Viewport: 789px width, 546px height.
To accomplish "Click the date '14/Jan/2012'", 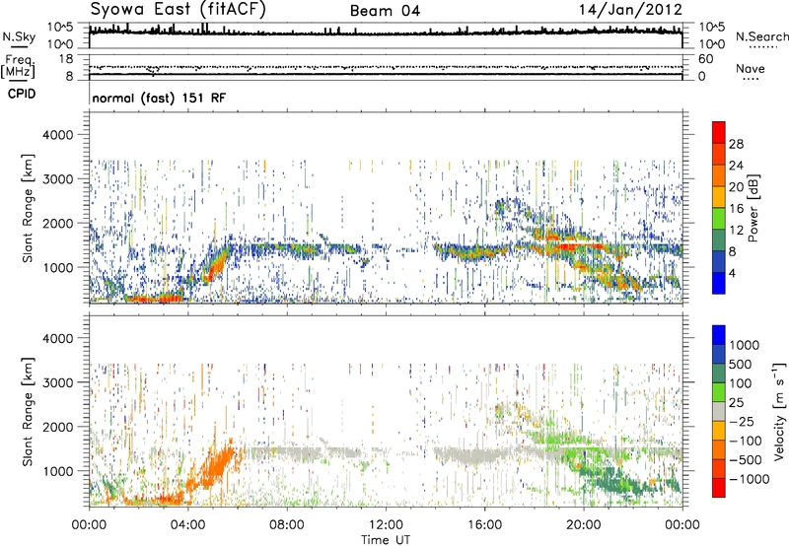I will click(630, 10).
